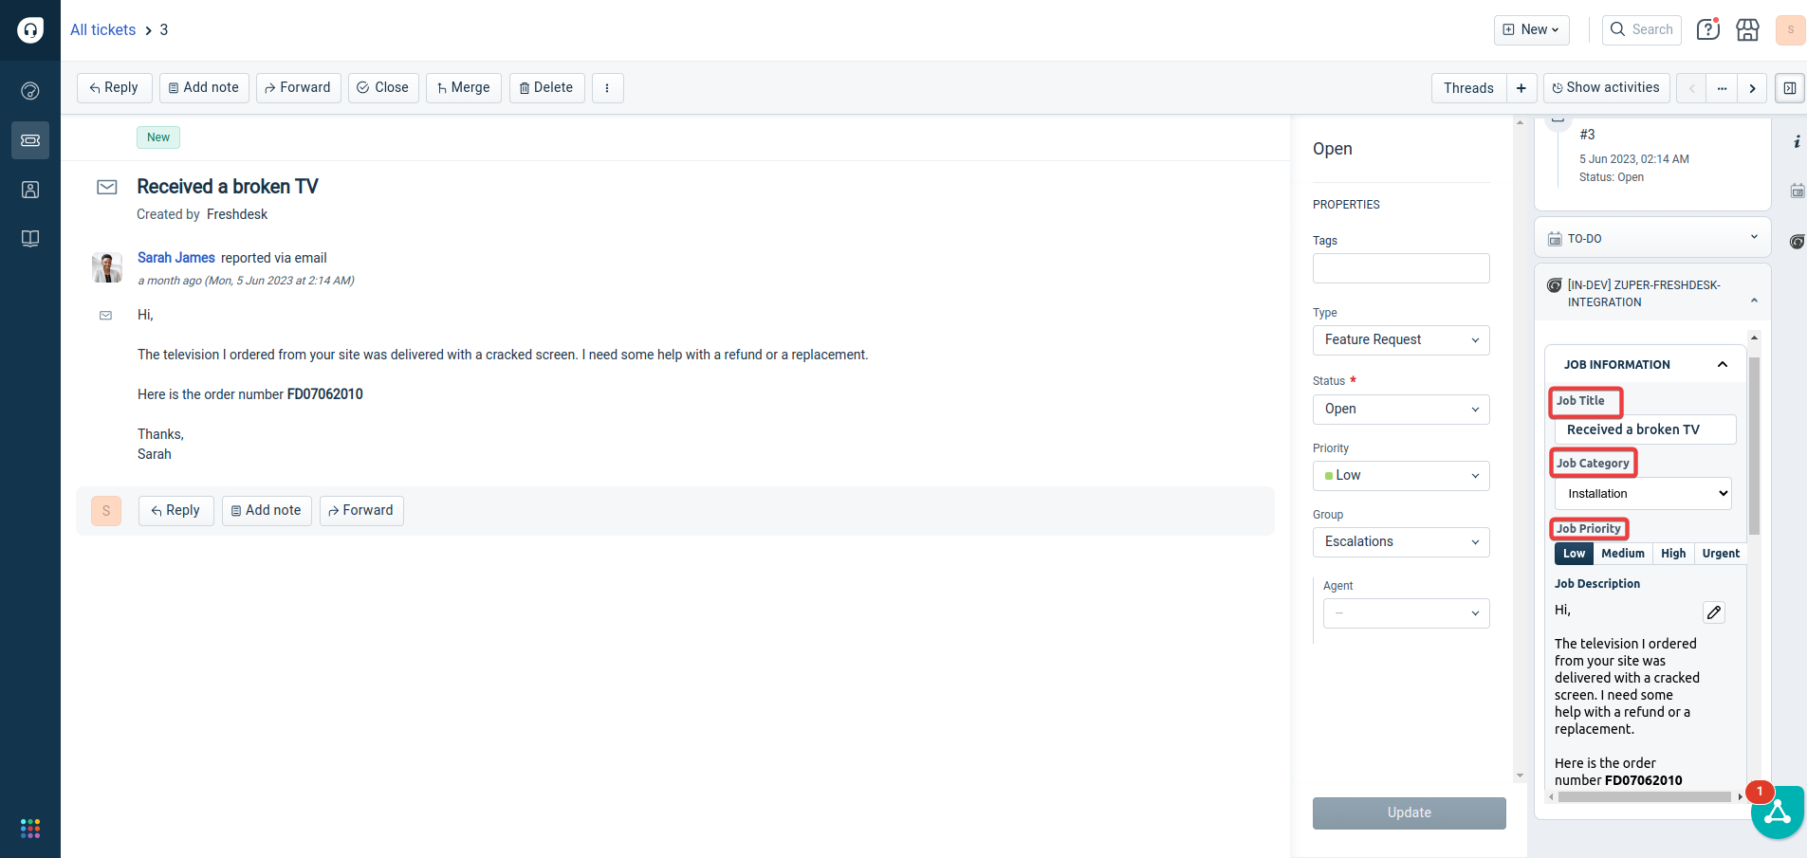Click the Tags input field
1807x858 pixels.
pos(1400,268)
